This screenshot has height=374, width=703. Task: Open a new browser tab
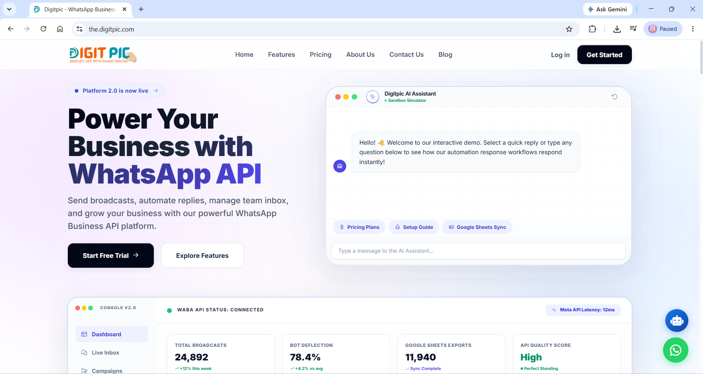(x=141, y=9)
